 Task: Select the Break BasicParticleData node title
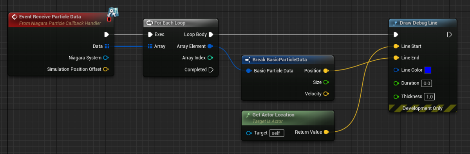[280, 60]
